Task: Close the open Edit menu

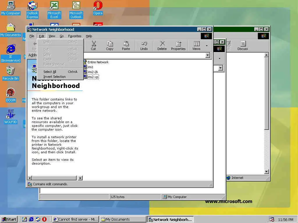Action: click(x=41, y=36)
